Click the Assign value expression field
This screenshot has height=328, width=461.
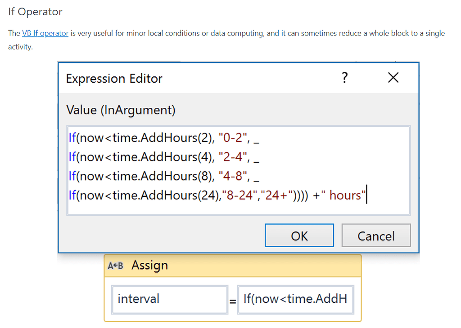(x=295, y=299)
